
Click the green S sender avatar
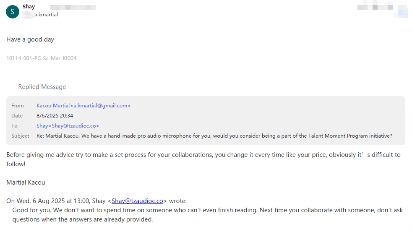click(12, 12)
